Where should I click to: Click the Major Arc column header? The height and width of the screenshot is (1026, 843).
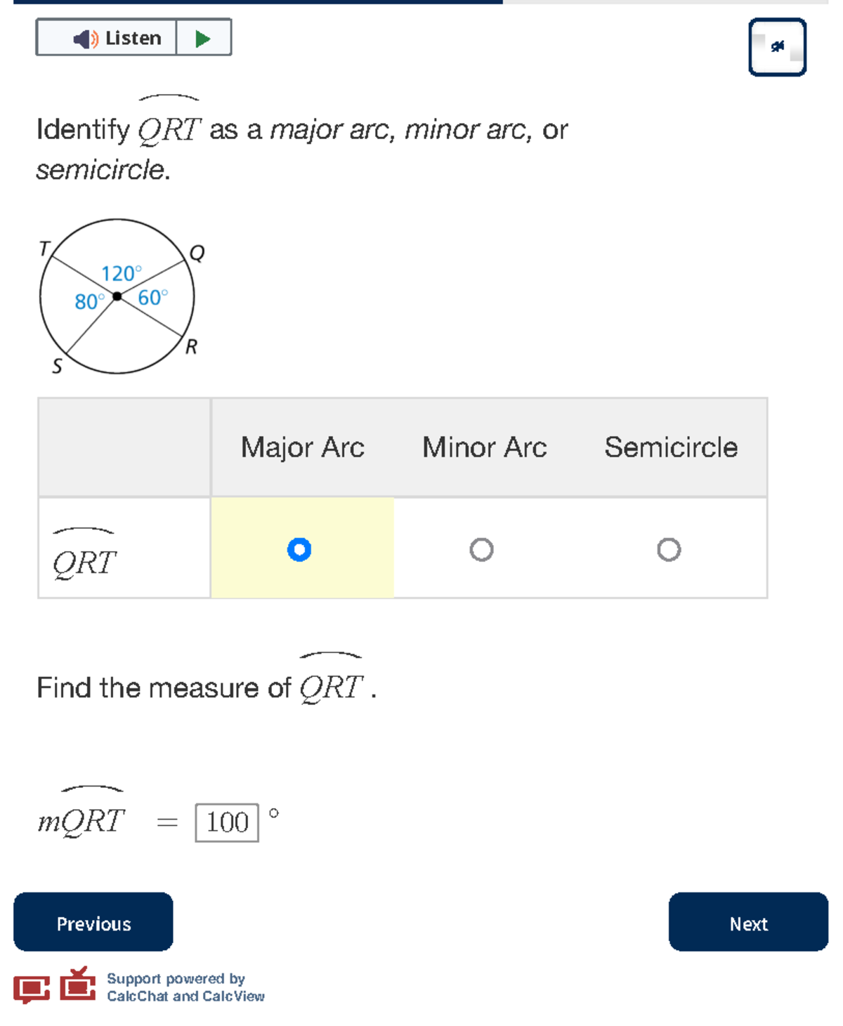click(302, 447)
